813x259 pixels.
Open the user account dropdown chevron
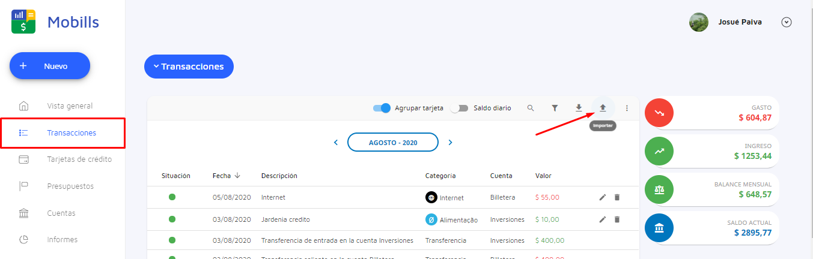pos(786,22)
